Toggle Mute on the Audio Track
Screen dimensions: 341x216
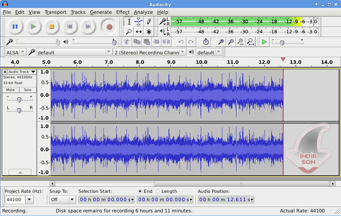point(10,90)
